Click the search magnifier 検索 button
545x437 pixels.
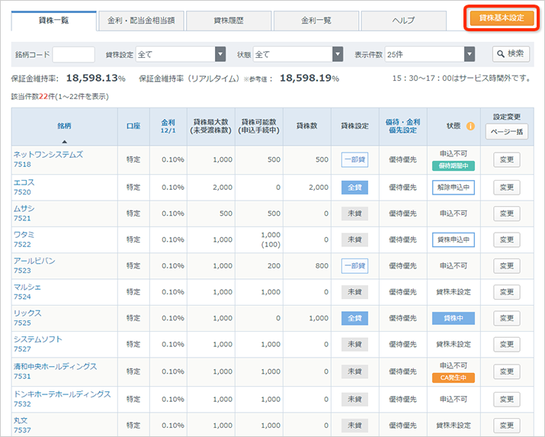tap(511, 54)
